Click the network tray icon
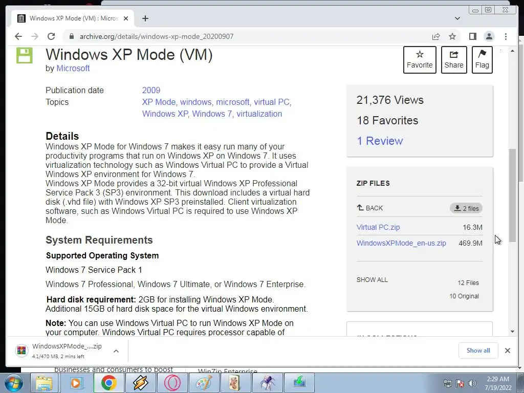This screenshot has height=393, width=524. click(447, 383)
